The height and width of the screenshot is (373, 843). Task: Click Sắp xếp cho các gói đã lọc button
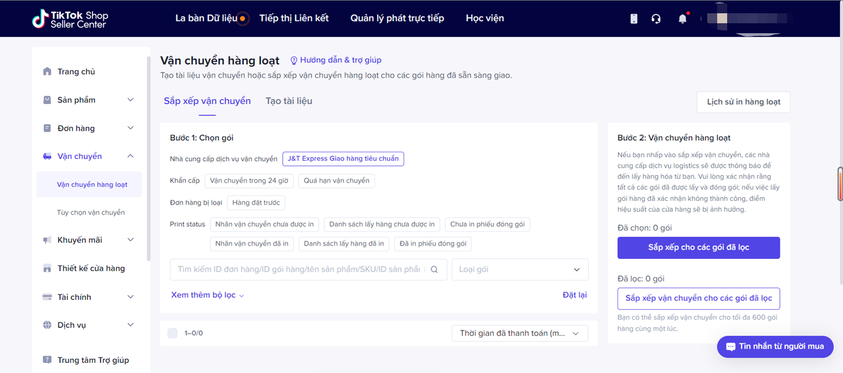point(698,247)
